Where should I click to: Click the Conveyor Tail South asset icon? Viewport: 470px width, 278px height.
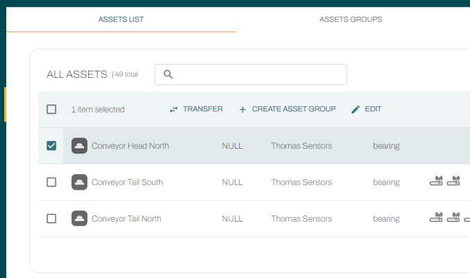80,182
